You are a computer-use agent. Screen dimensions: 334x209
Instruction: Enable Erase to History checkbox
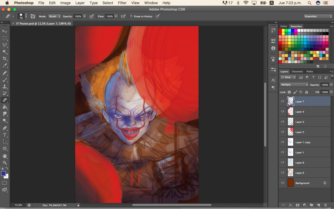tap(131, 16)
